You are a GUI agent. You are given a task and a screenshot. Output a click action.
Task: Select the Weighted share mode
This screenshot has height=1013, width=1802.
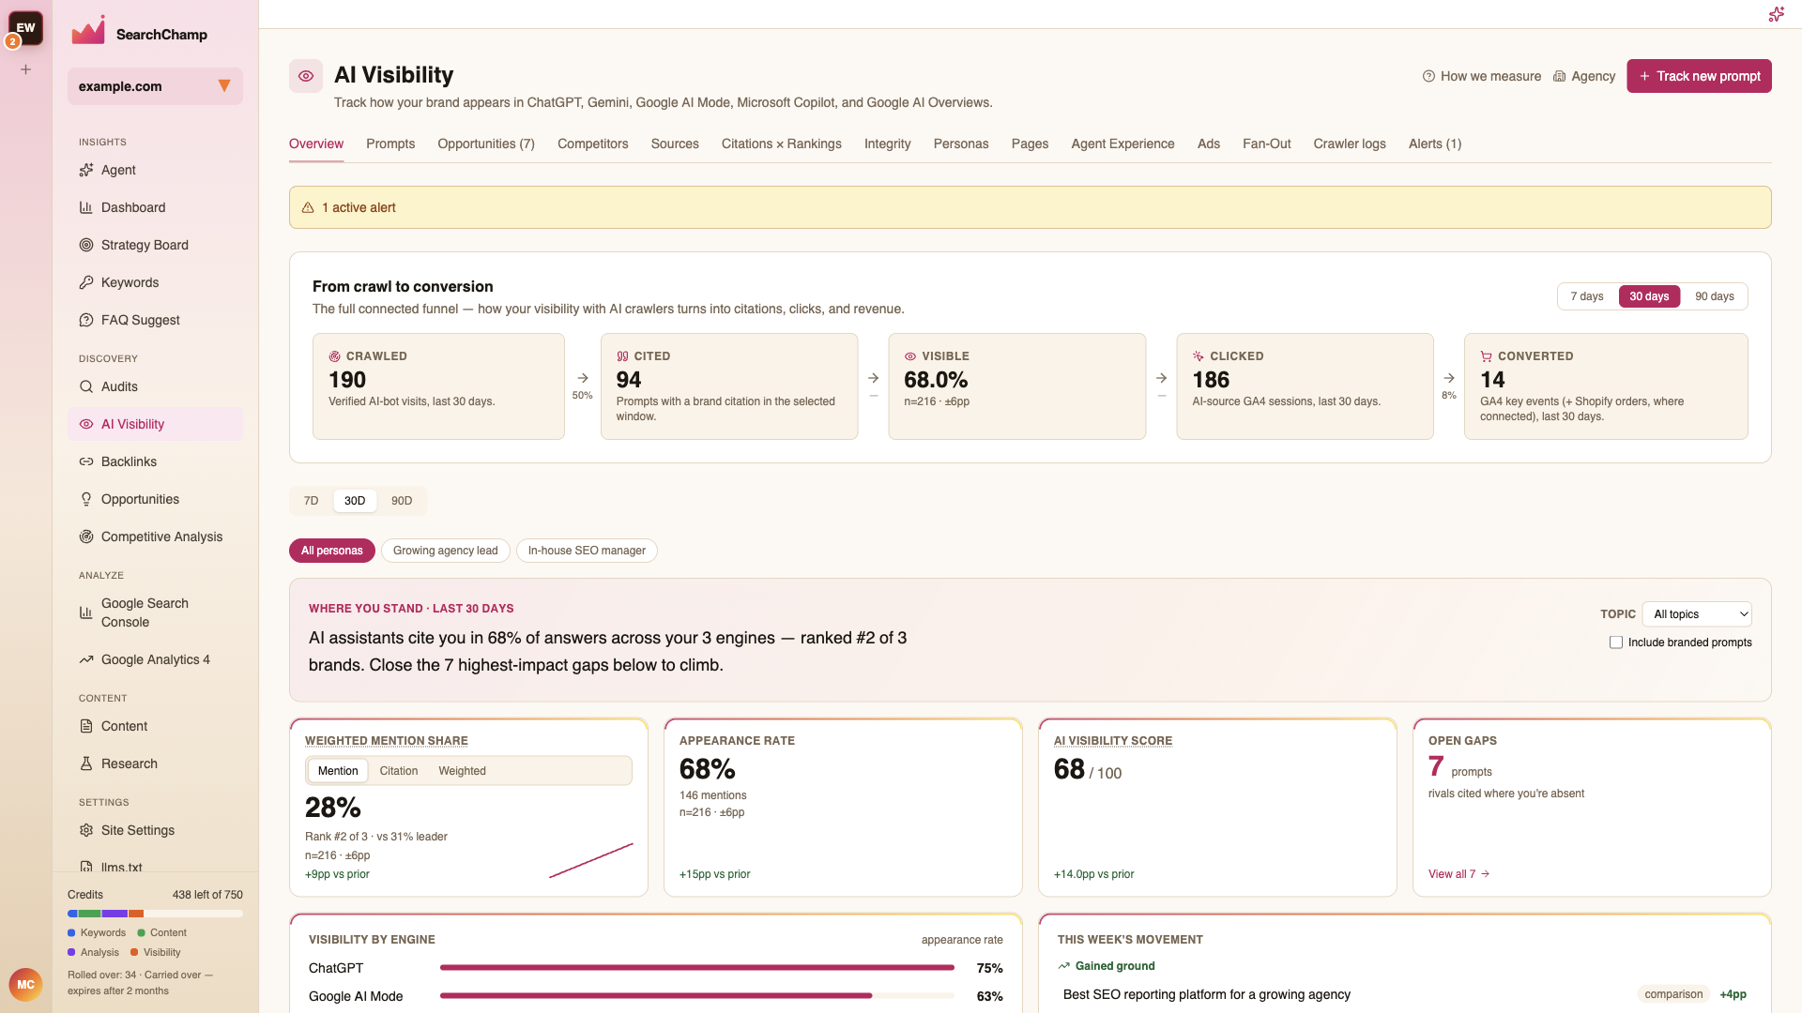click(x=462, y=771)
